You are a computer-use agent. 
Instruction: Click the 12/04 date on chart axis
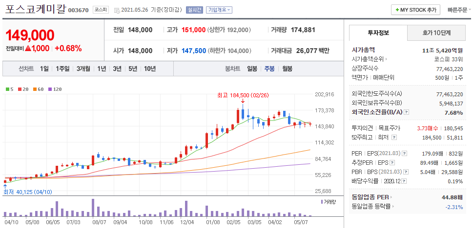186,223
